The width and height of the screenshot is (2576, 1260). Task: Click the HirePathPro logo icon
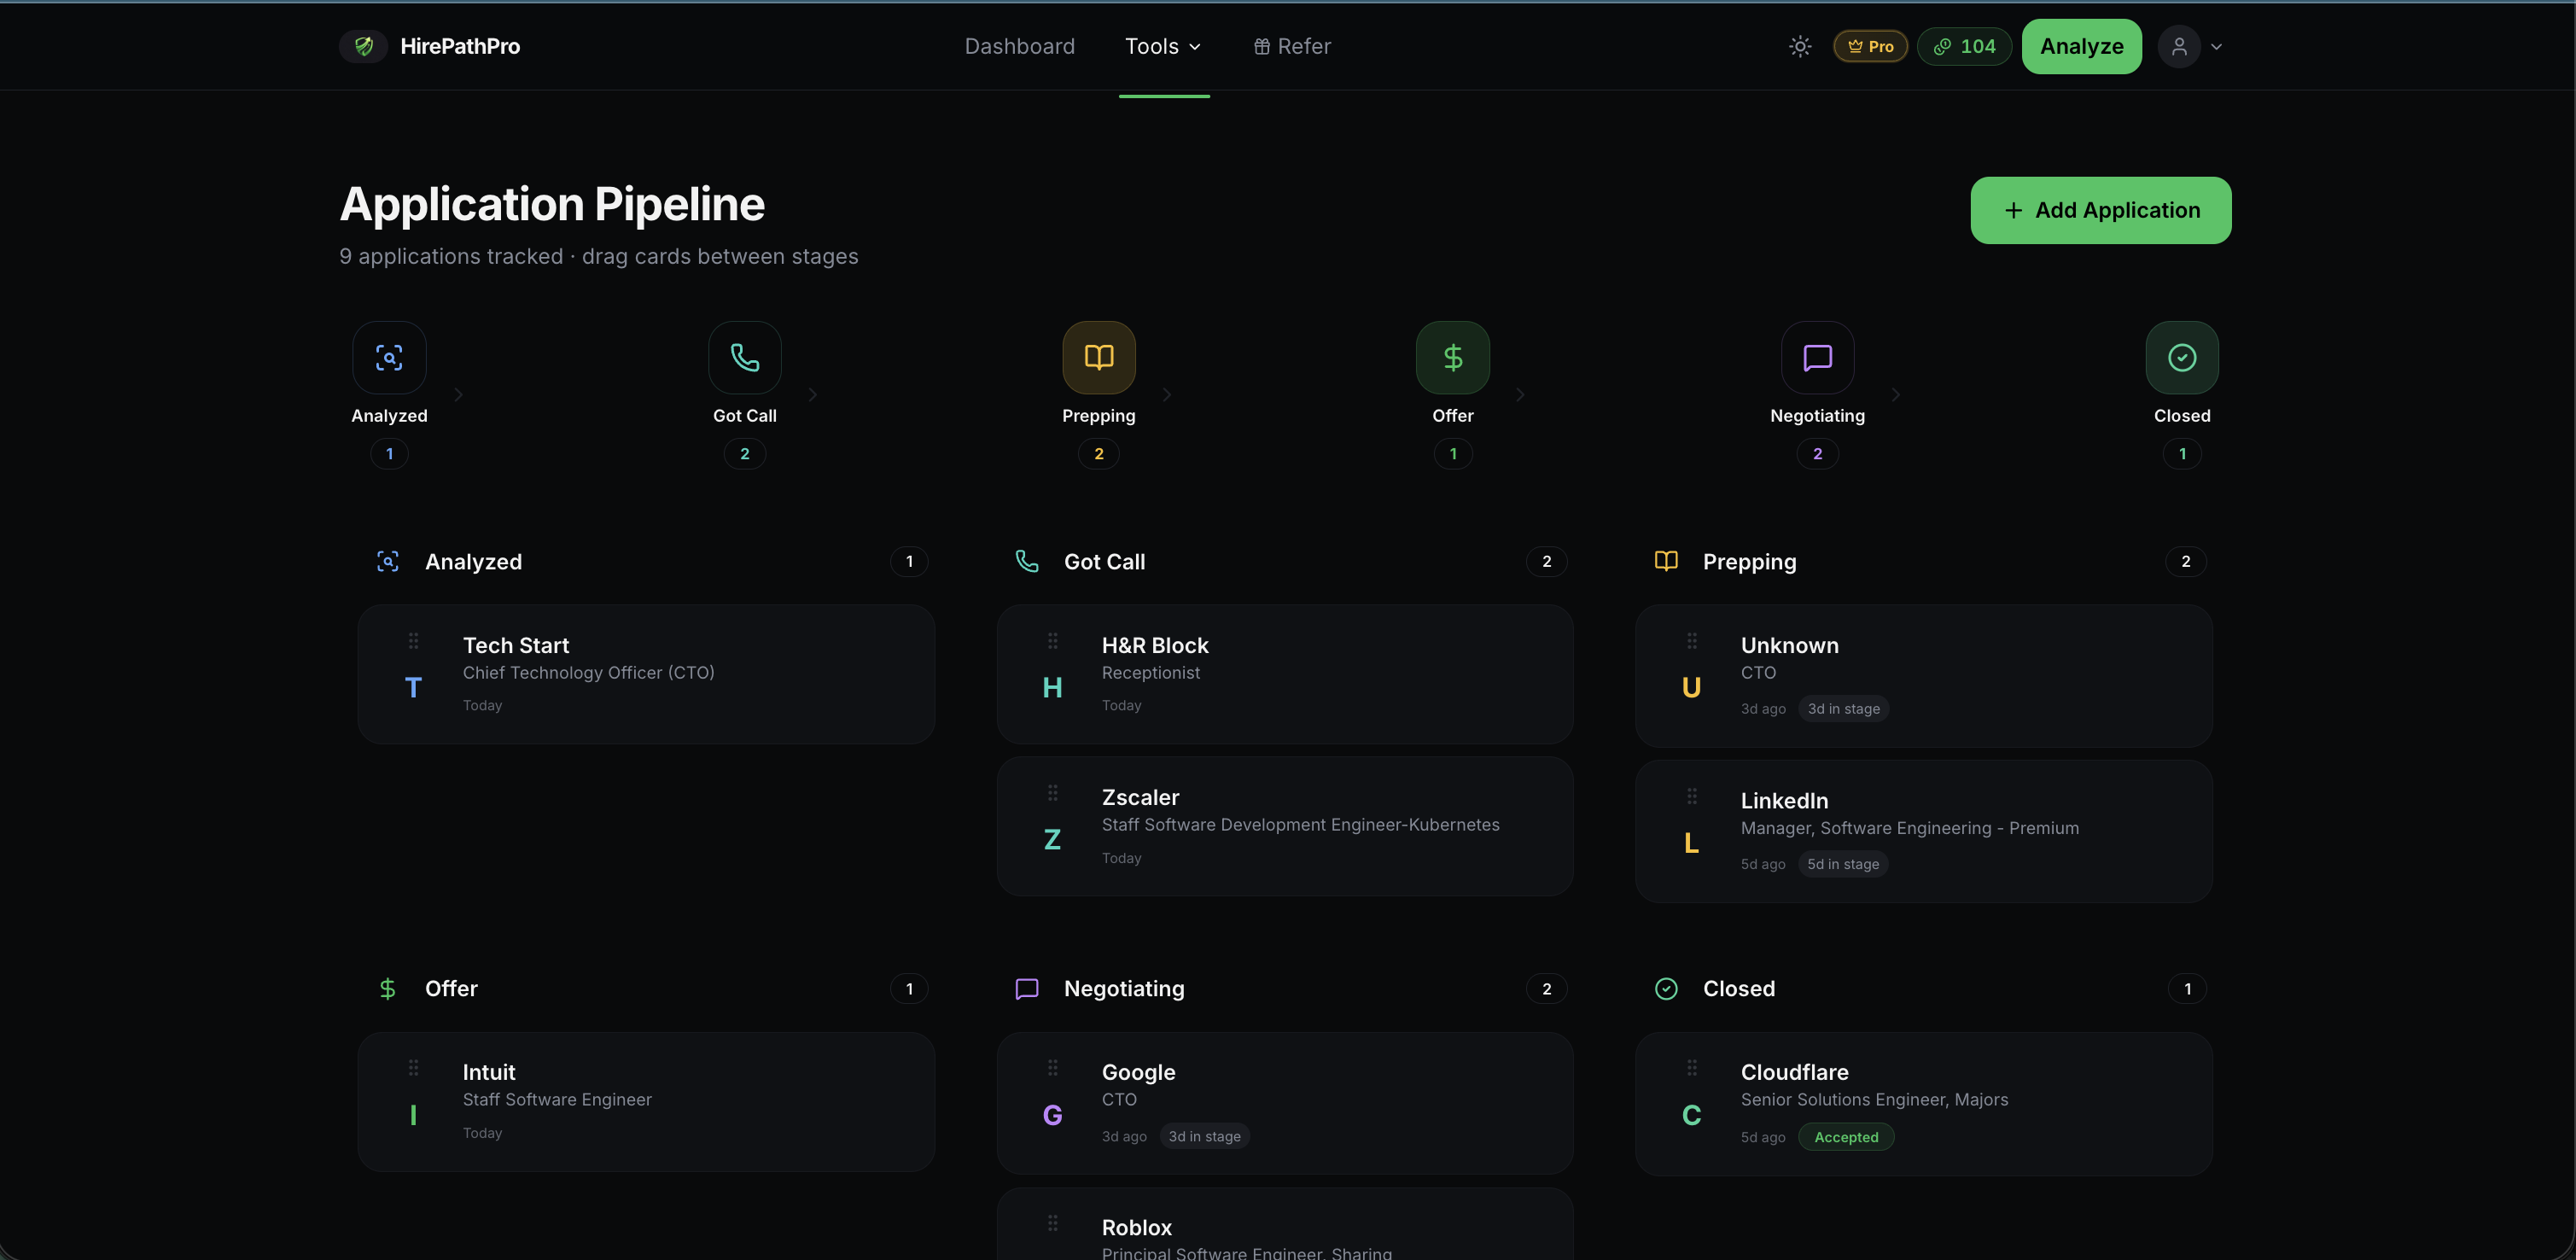pyautogui.click(x=363, y=46)
